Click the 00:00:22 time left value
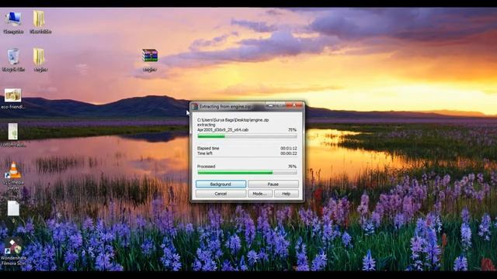This screenshot has height=279, width=497. 288,153
